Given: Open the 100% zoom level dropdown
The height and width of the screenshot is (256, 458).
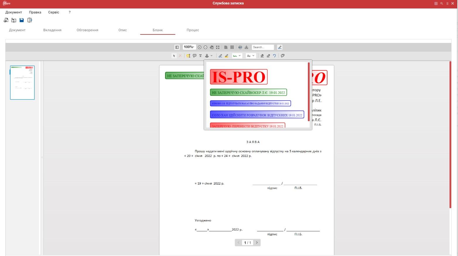Looking at the screenshot, I should (189, 47).
